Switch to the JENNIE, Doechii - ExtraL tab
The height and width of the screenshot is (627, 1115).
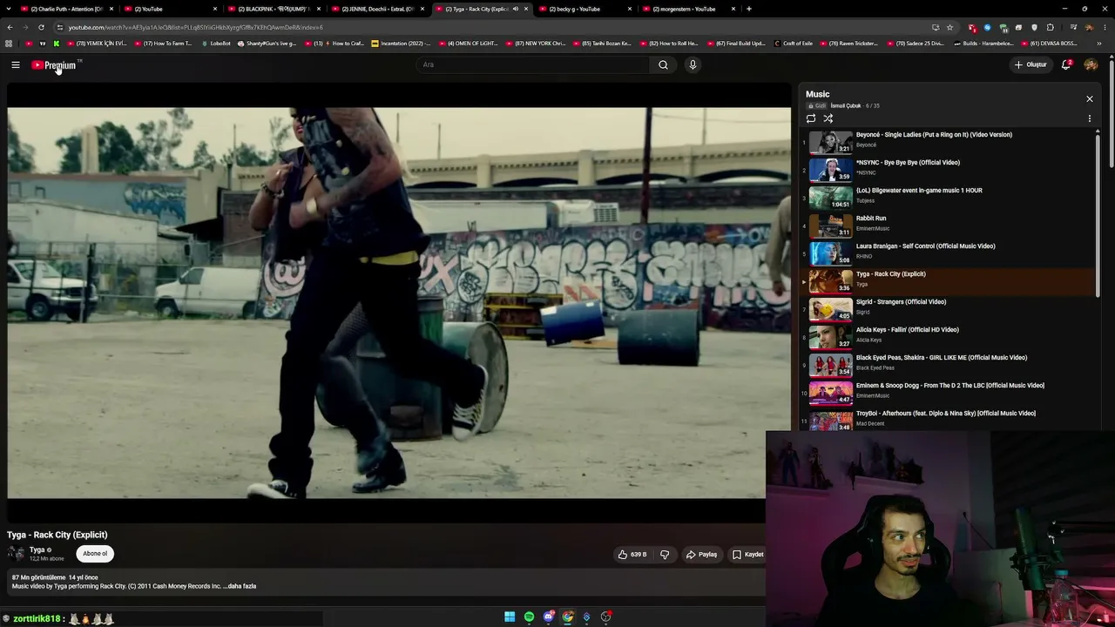378,9
